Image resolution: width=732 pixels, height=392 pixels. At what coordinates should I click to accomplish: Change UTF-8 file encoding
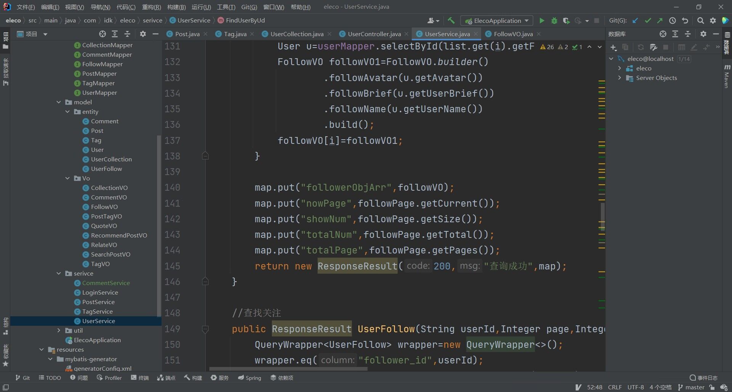636,387
